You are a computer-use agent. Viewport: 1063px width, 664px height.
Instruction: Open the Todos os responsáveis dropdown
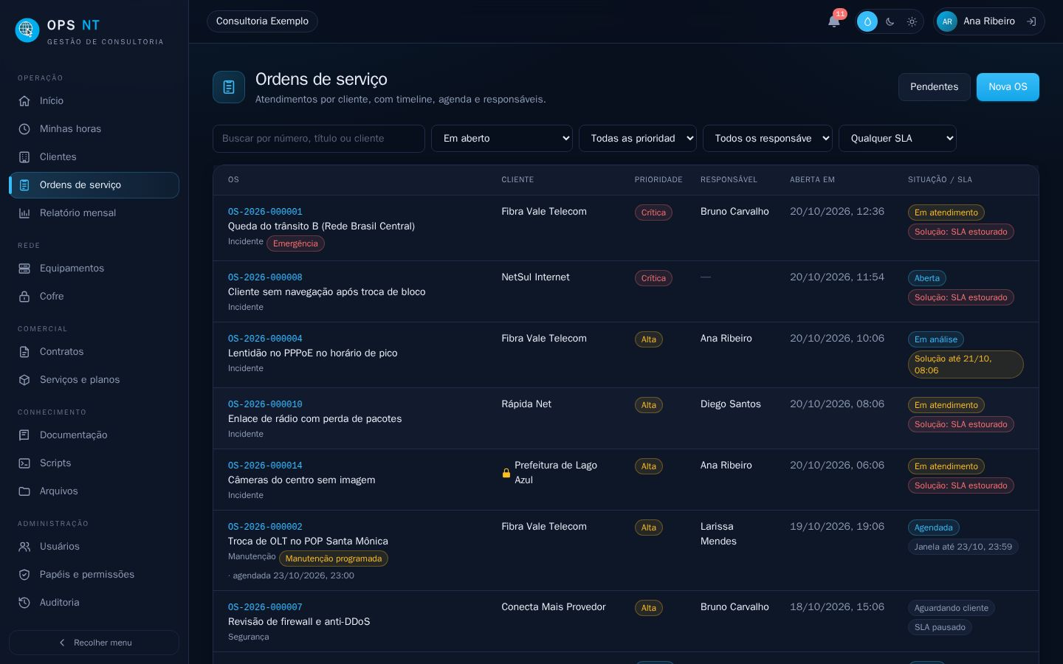(768, 139)
